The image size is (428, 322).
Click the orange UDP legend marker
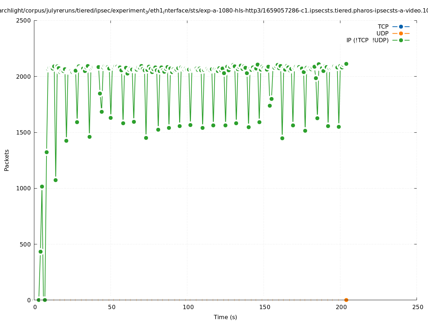(401, 33)
